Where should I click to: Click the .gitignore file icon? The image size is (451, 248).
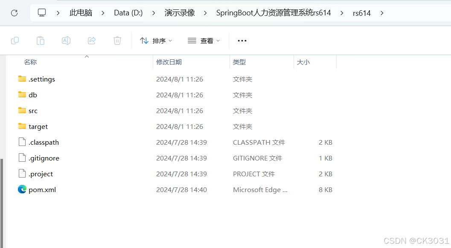(x=22, y=158)
